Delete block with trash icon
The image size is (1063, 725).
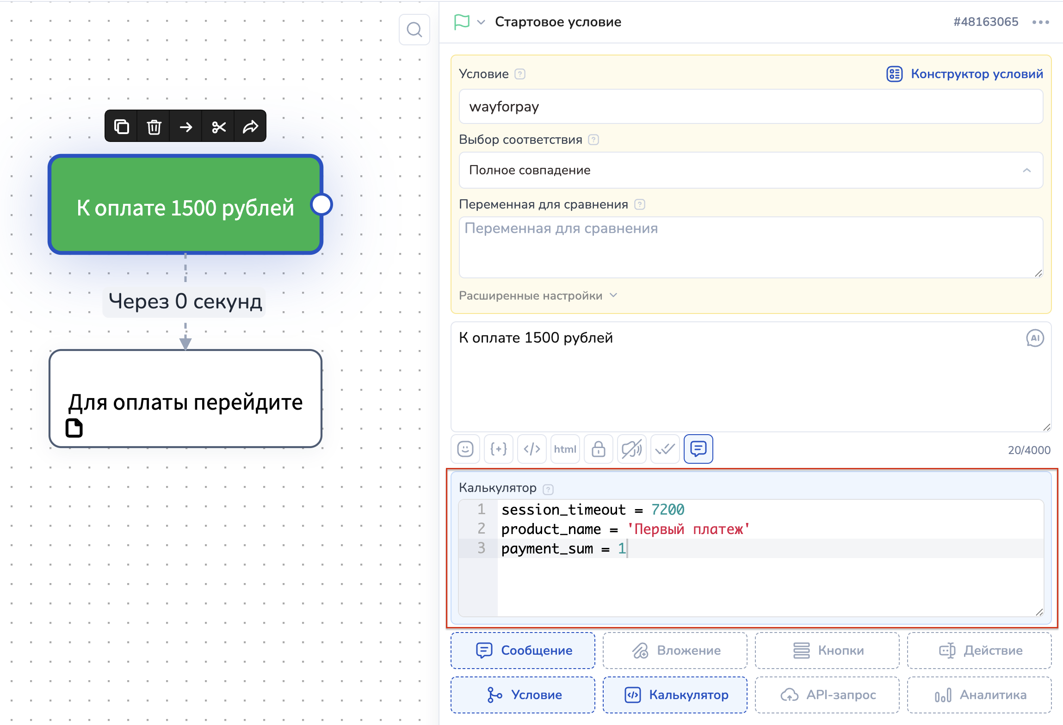pyautogui.click(x=154, y=126)
